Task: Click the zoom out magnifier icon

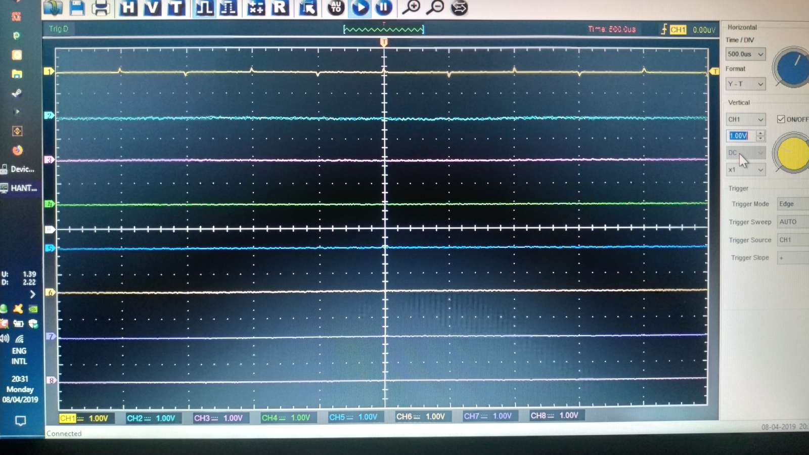Action: pos(435,7)
